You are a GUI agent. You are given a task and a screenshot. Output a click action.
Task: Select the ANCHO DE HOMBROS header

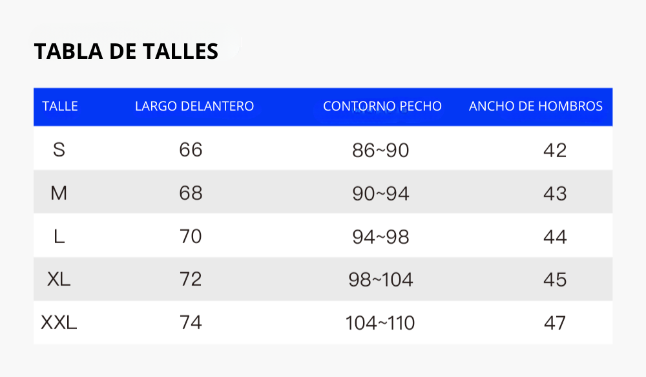tap(536, 106)
